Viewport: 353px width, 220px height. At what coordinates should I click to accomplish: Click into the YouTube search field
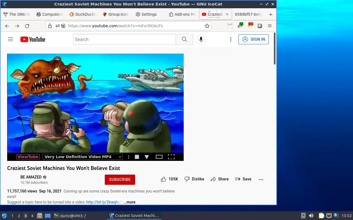(124, 39)
